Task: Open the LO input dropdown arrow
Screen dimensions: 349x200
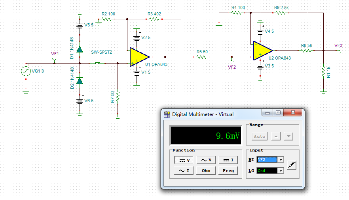Action: pos(281,171)
